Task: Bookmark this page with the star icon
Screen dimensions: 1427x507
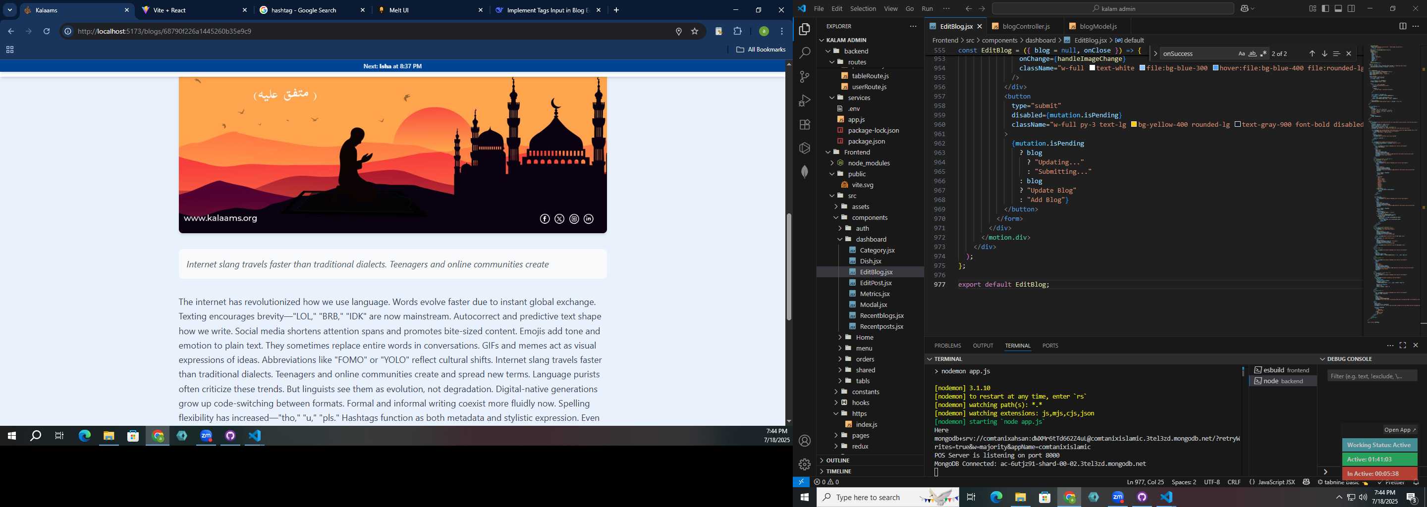Action: coord(694,32)
